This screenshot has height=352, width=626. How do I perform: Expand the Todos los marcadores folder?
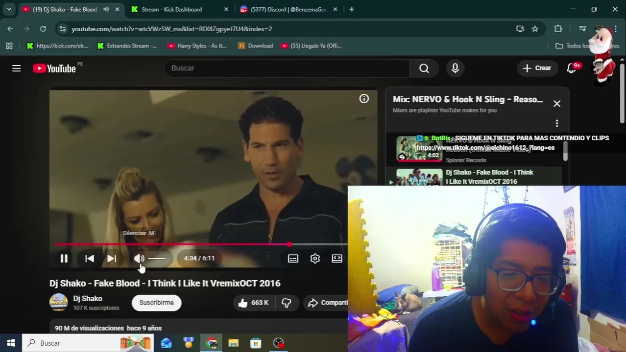pyautogui.click(x=587, y=45)
